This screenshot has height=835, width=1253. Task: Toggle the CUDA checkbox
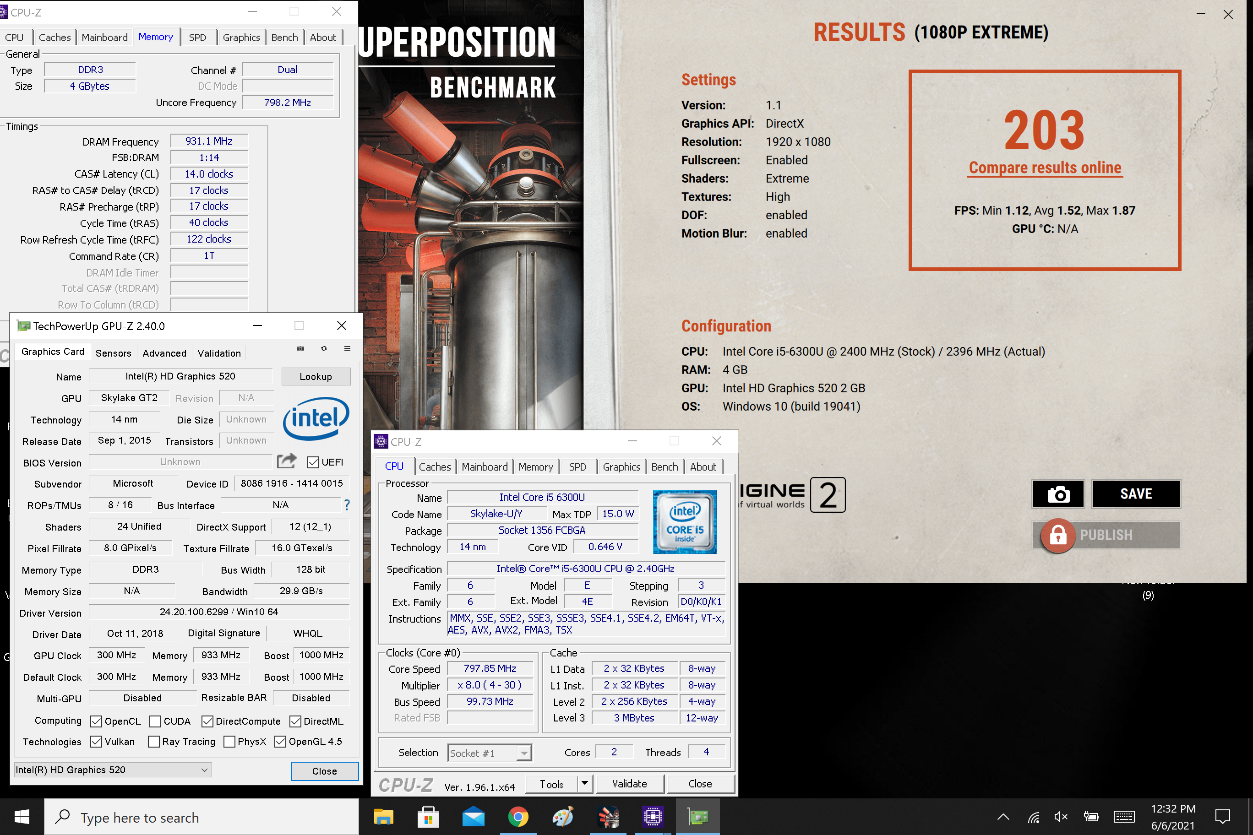click(155, 721)
